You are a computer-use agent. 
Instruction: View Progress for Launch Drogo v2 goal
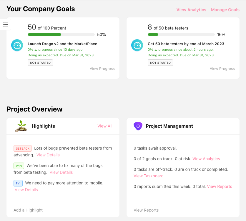click(102, 69)
